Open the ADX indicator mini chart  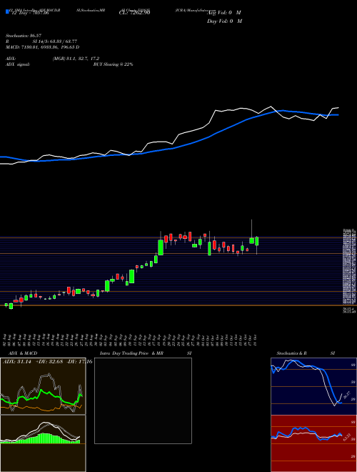[43, 386]
